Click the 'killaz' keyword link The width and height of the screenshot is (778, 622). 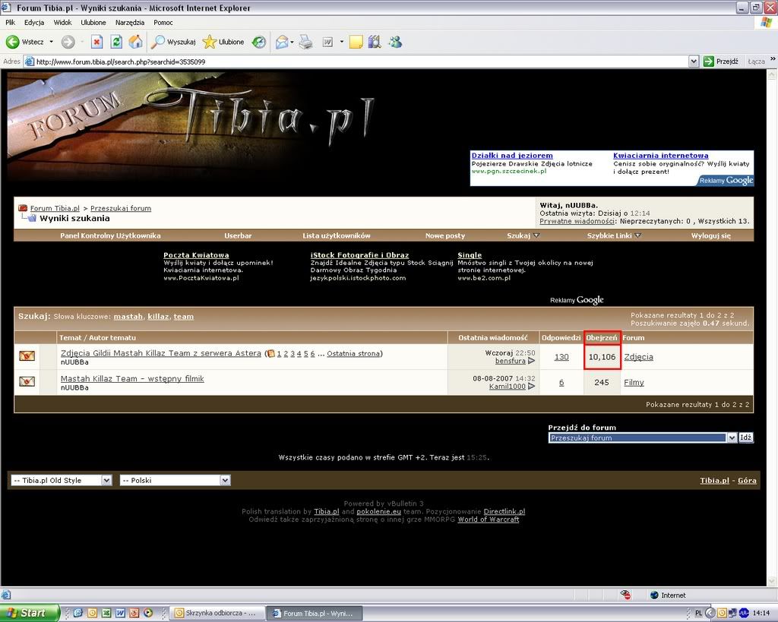[158, 317]
